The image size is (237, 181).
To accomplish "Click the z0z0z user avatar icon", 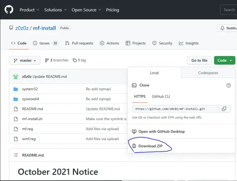I will [x=16, y=76].
